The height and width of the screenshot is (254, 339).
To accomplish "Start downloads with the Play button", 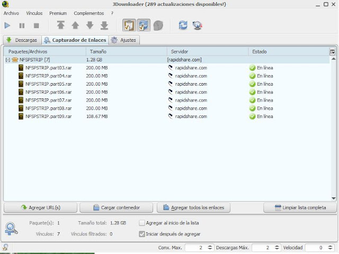I will [x=7, y=25].
